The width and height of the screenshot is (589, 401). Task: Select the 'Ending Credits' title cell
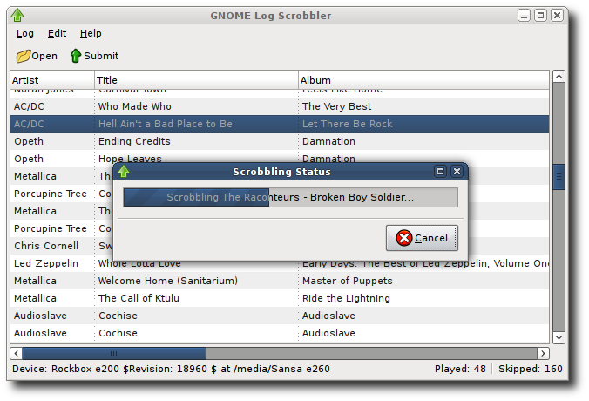(x=196, y=141)
